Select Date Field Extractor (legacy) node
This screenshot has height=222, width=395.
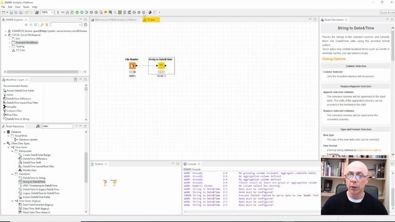point(38,205)
